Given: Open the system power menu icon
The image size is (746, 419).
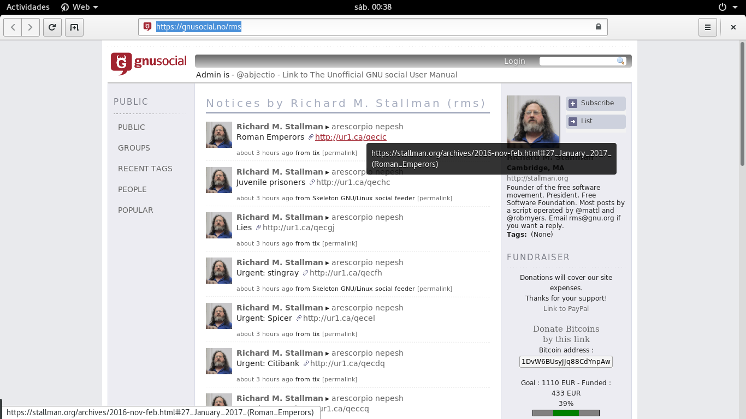Looking at the screenshot, I should click(723, 7).
